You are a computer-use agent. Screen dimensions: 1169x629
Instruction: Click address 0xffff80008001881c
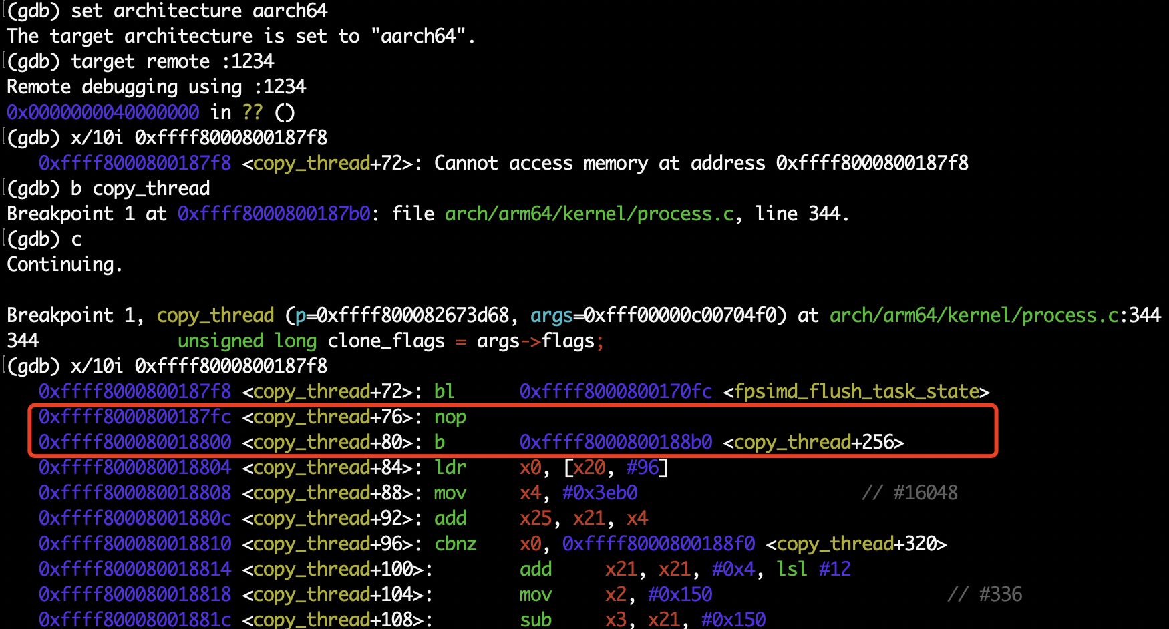135,620
